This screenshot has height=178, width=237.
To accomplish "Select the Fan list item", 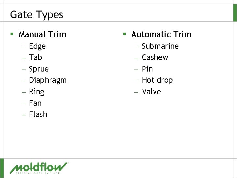I will (x=35, y=103).
